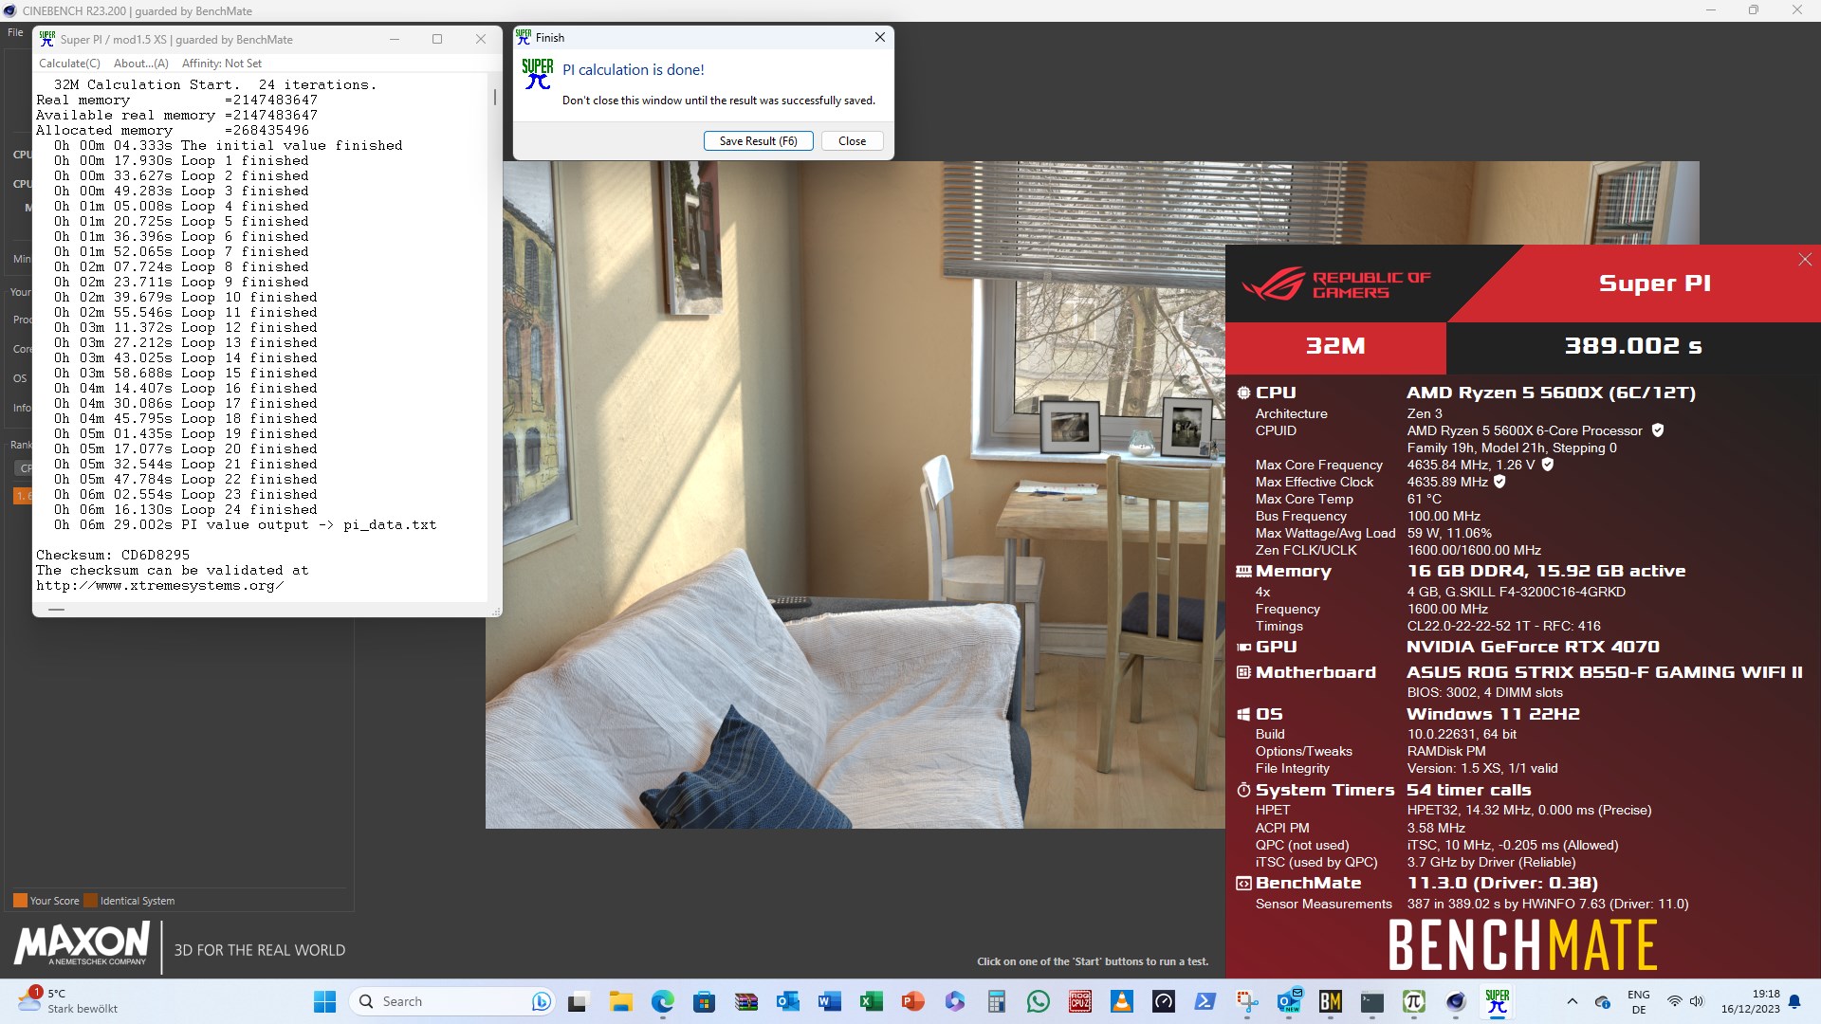Open File Explorer from the taskbar
Image resolution: width=1821 pixels, height=1024 pixels.
(x=620, y=1001)
